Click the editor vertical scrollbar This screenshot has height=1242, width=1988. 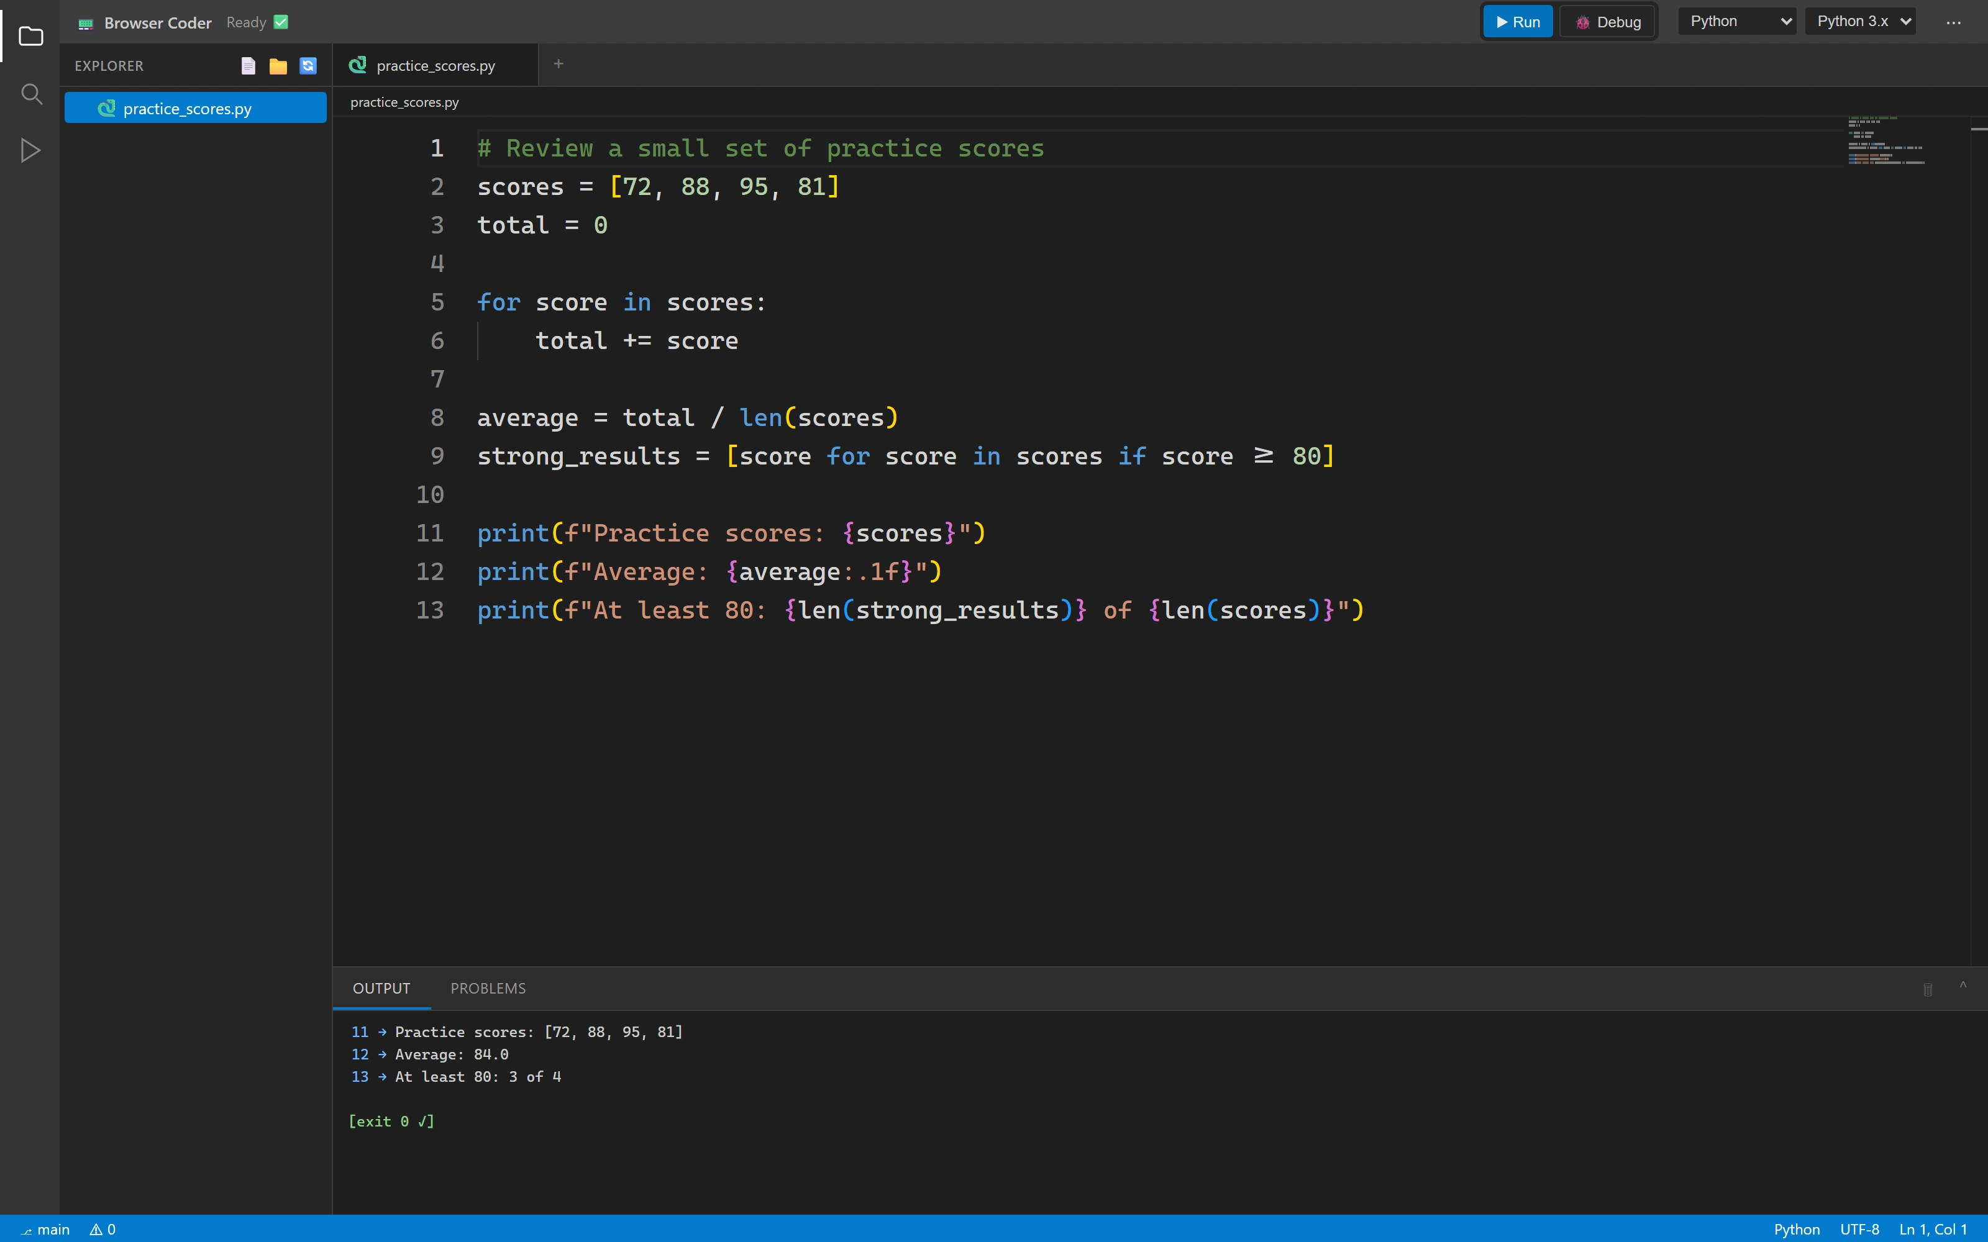click(1979, 540)
